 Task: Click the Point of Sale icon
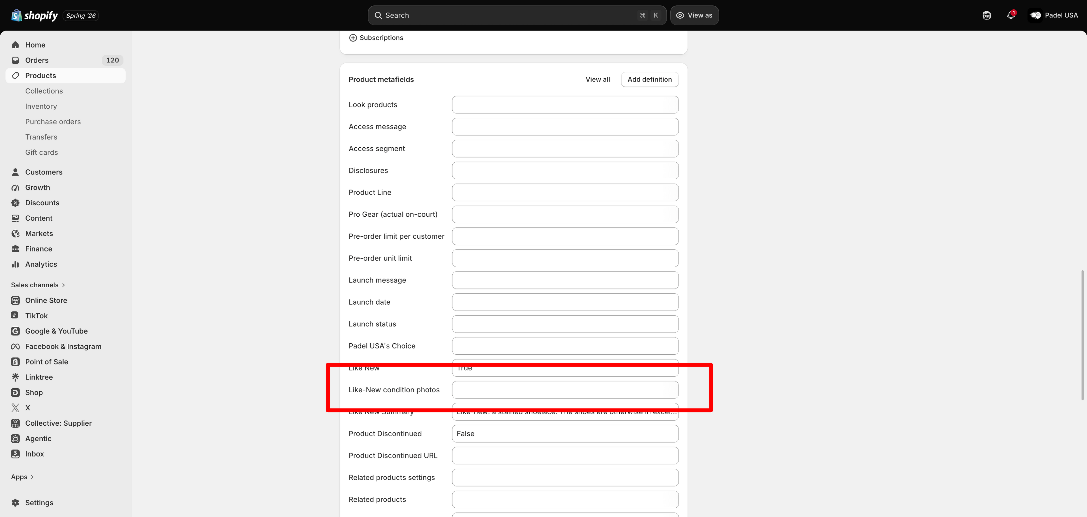point(16,362)
